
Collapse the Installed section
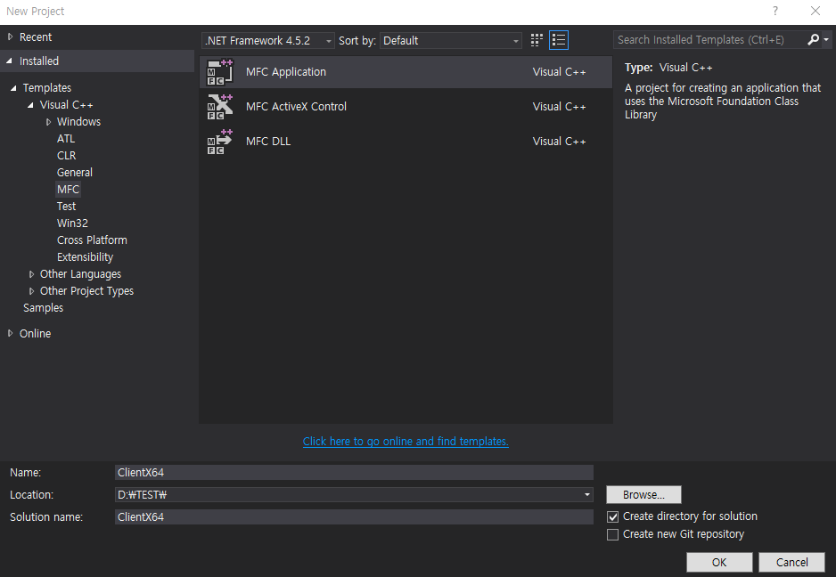10,61
